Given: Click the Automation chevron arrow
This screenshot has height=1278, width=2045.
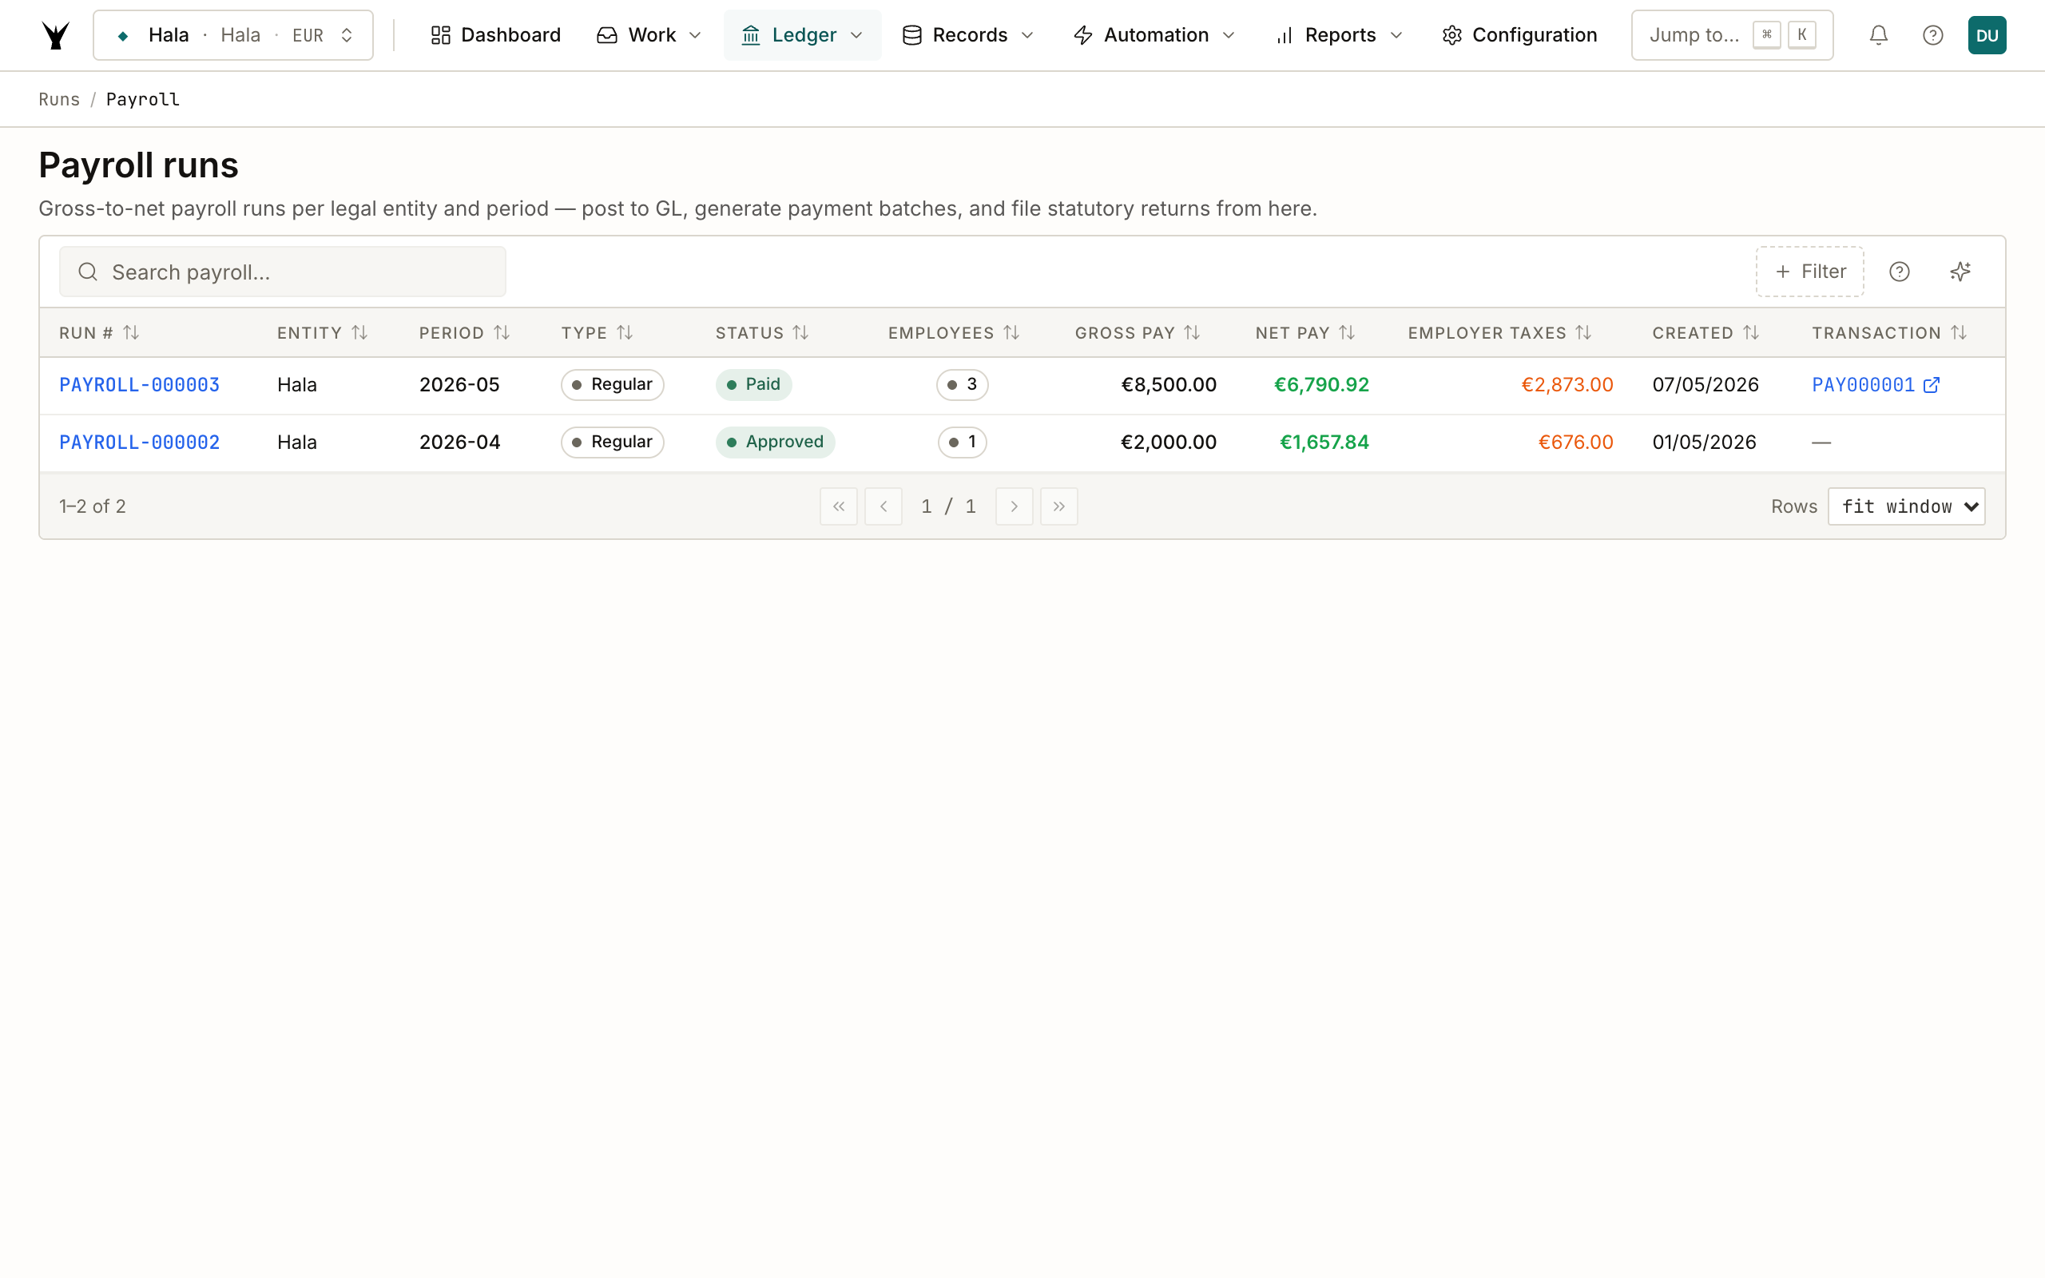Looking at the screenshot, I should point(1229,35).
